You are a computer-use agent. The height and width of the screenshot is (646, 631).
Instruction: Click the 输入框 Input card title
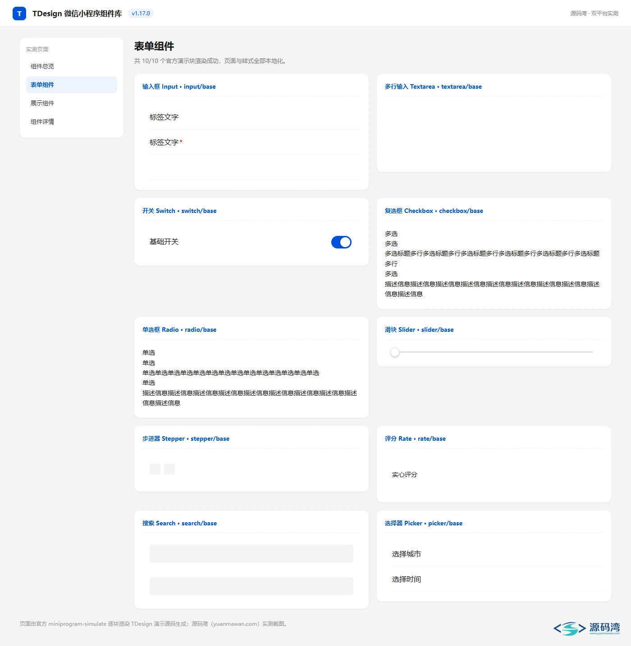click(x=179, y=86)
